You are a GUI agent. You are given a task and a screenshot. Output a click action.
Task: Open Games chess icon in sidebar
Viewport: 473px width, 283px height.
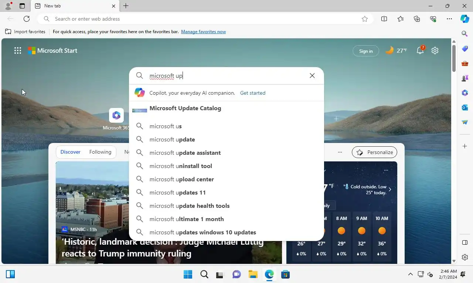[465, 78]
